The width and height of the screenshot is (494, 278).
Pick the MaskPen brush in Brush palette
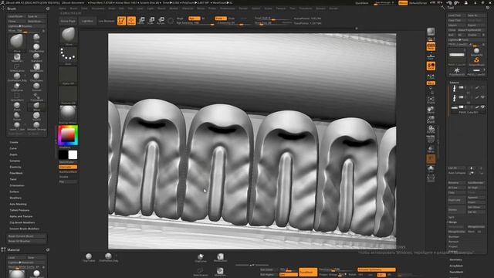17,58
